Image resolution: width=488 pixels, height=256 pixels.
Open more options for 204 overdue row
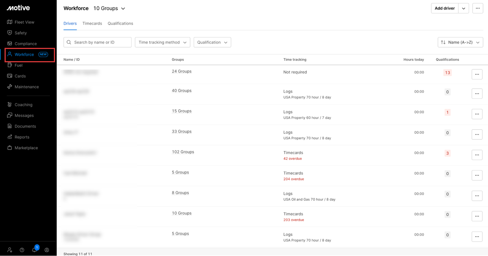tap(477, 175)
